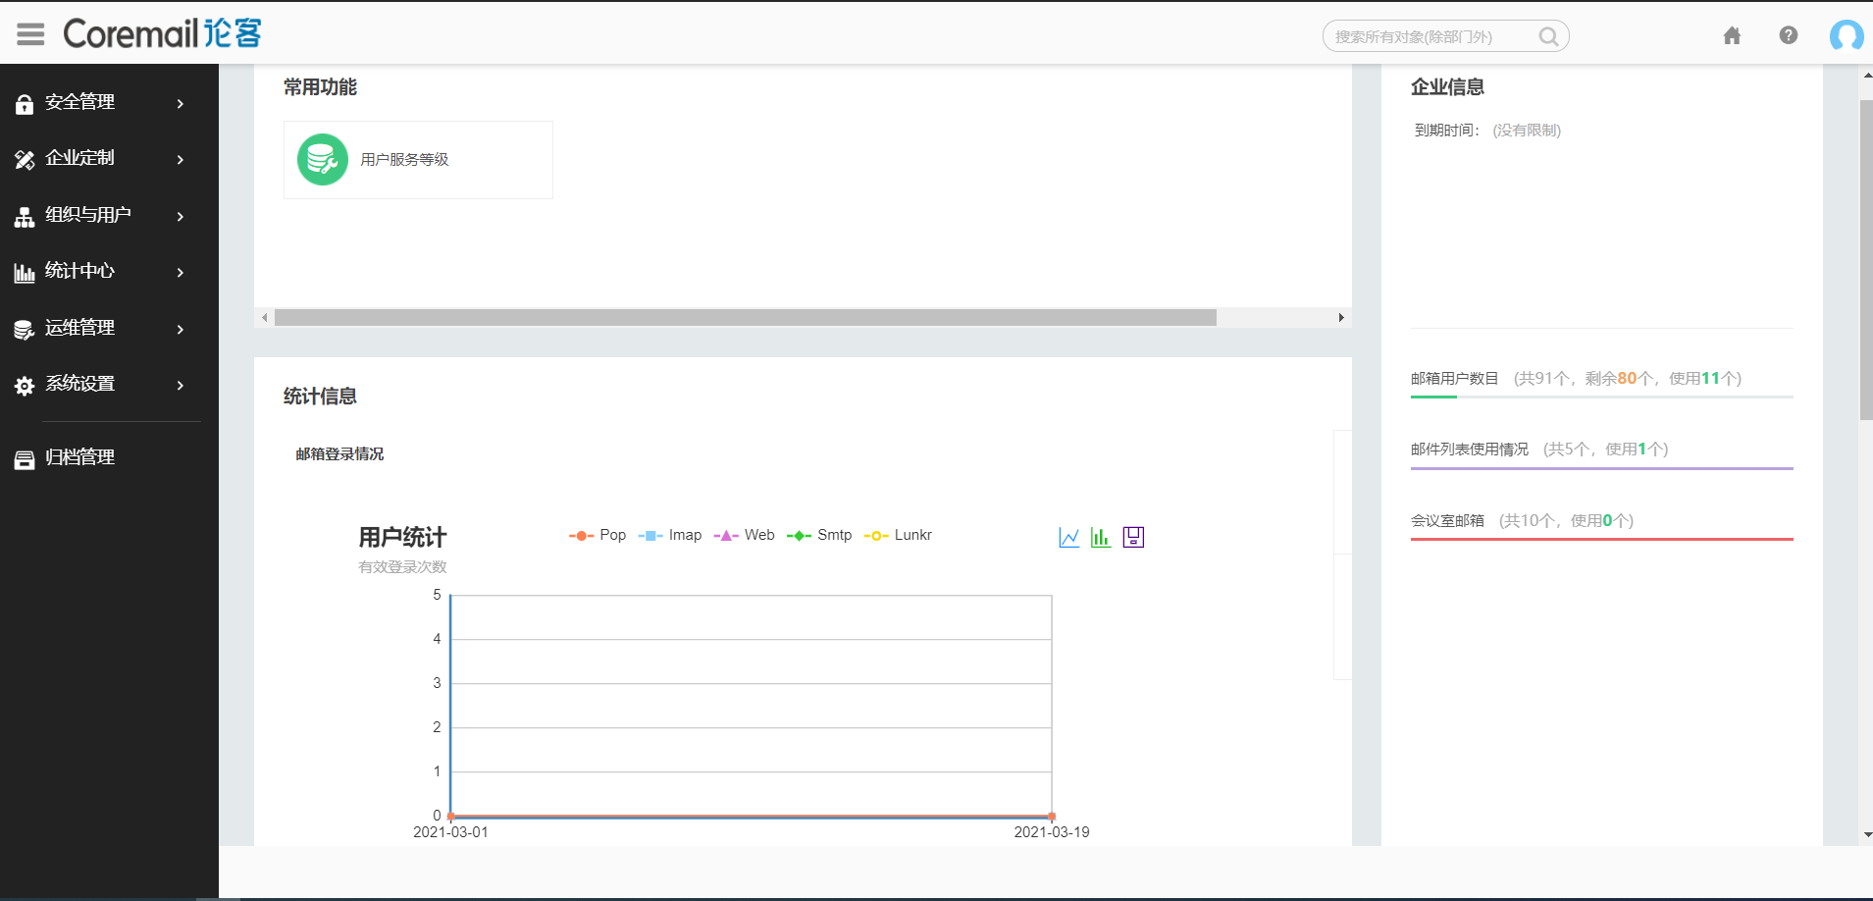This screenshot has width=1873, height=901.
Task: Click the 运维管理 database icon
Action: point(25,329)
